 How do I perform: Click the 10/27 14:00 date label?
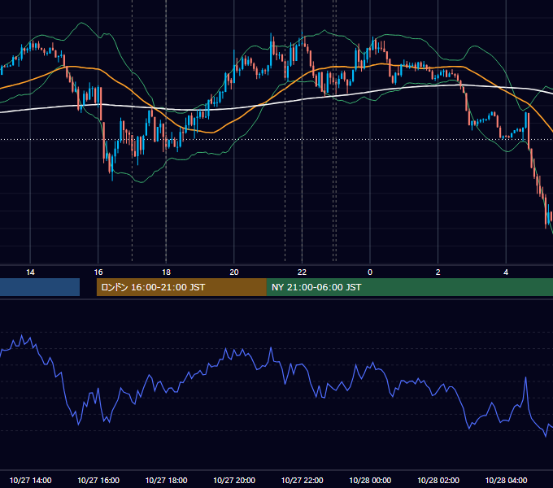[x=30, y=480]
